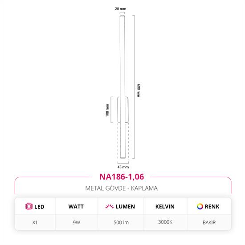Click the 45 mm base width label
Image resolution: width=245 pixels, height=245 pixels.
click(123, 167)
